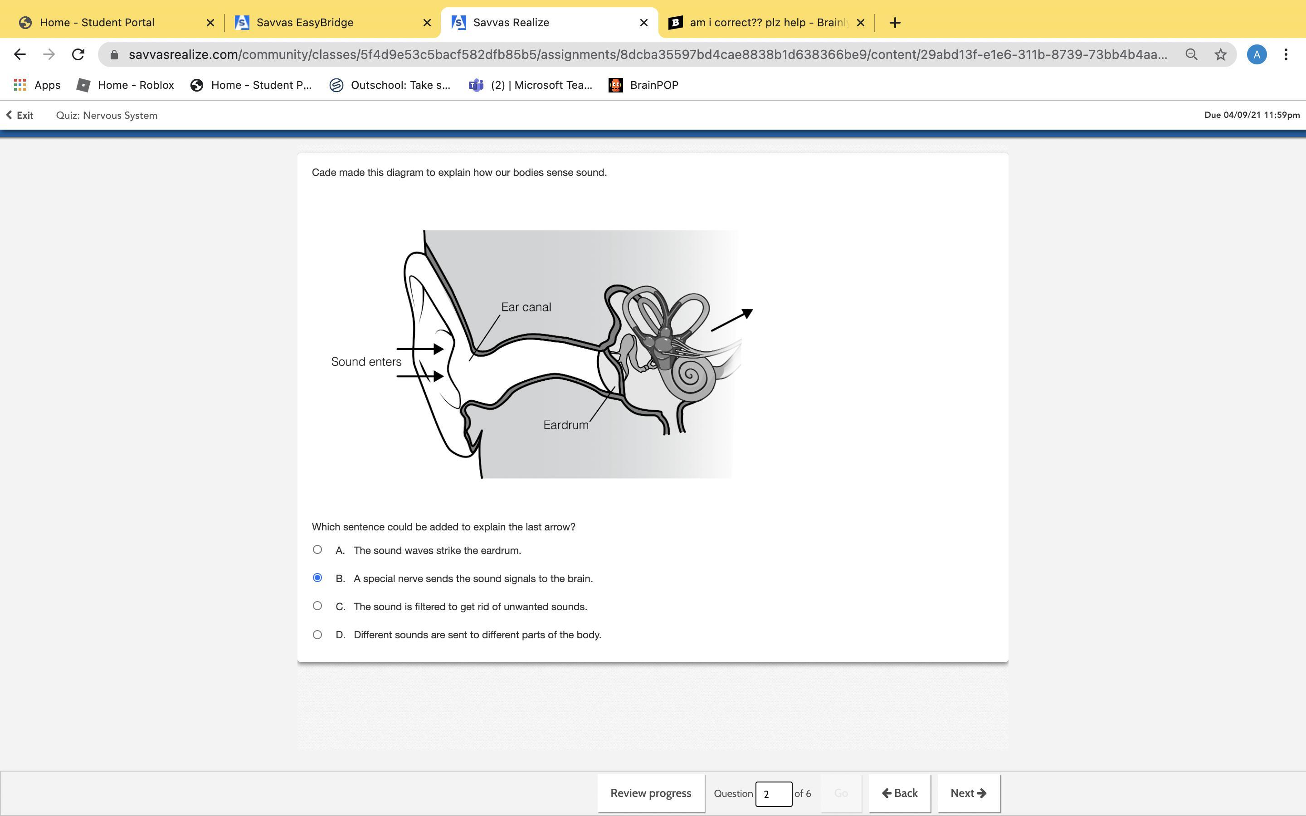
Task: Select answer C about filtered sound
Action: (x=317, y=606)
